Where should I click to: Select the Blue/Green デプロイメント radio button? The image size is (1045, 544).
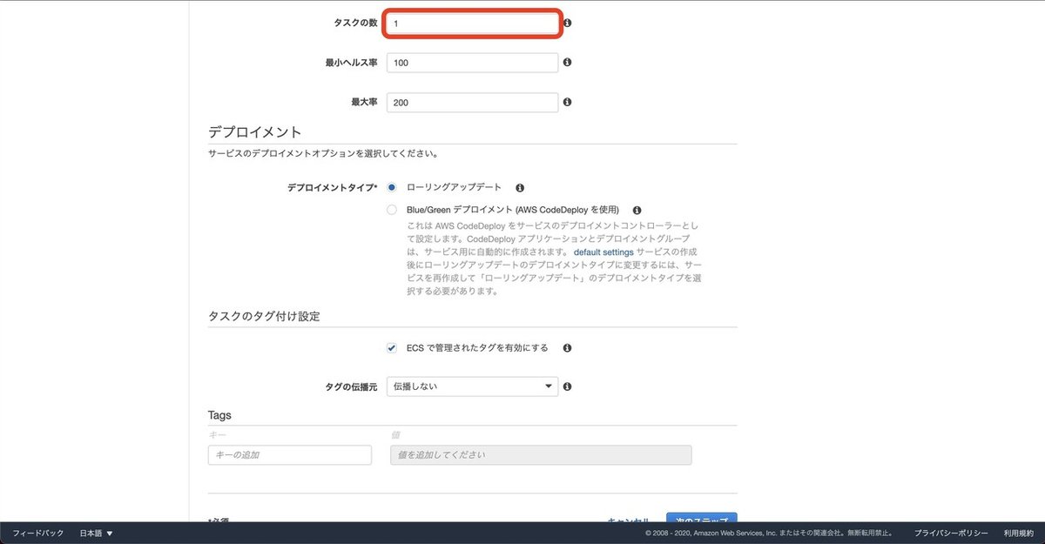[x=392, y=210]
